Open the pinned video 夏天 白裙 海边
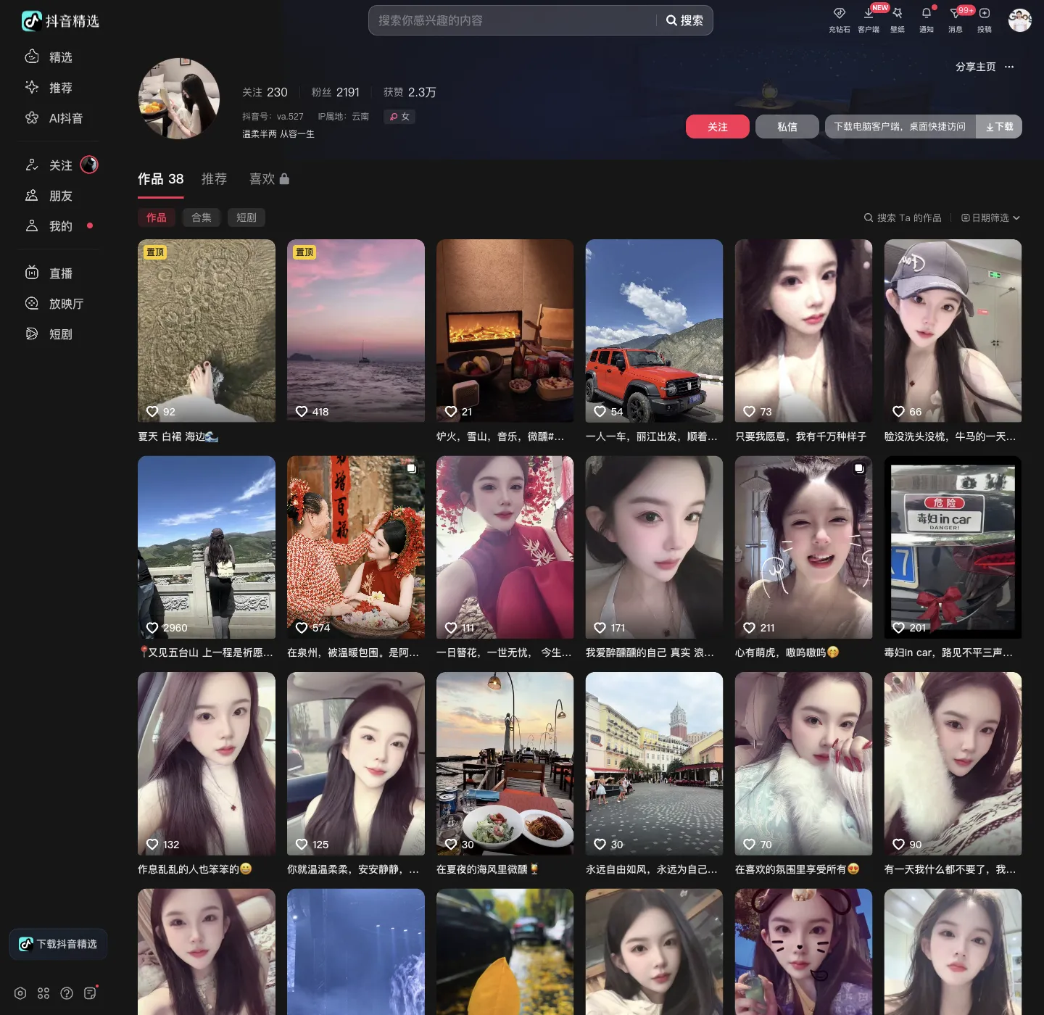Screen dimensions: 1044x1015 (207, 331)
